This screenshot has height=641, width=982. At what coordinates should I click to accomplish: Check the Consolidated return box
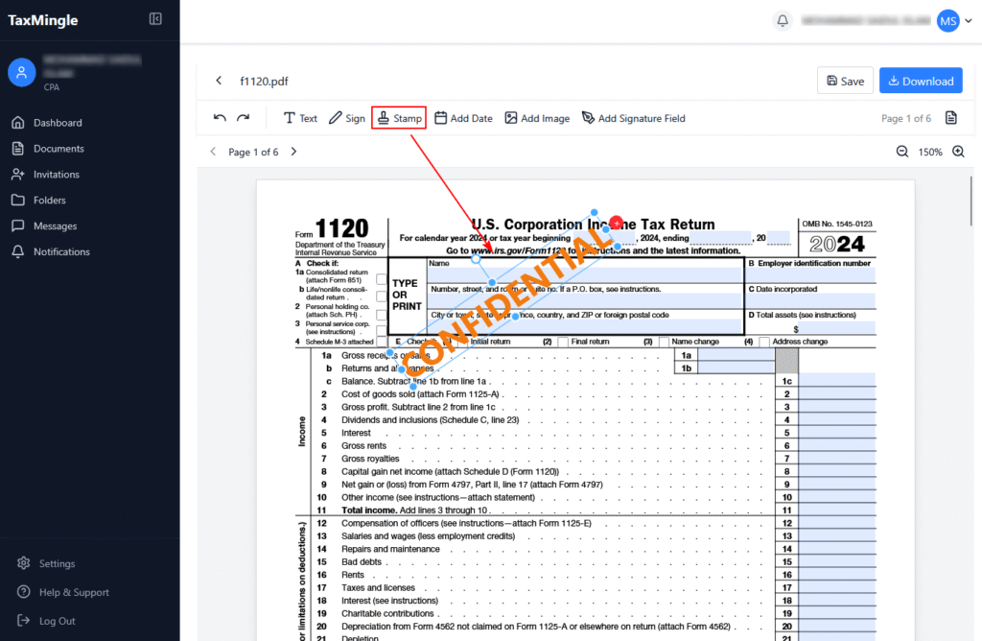pyautogui.click(x=382, y=279)
